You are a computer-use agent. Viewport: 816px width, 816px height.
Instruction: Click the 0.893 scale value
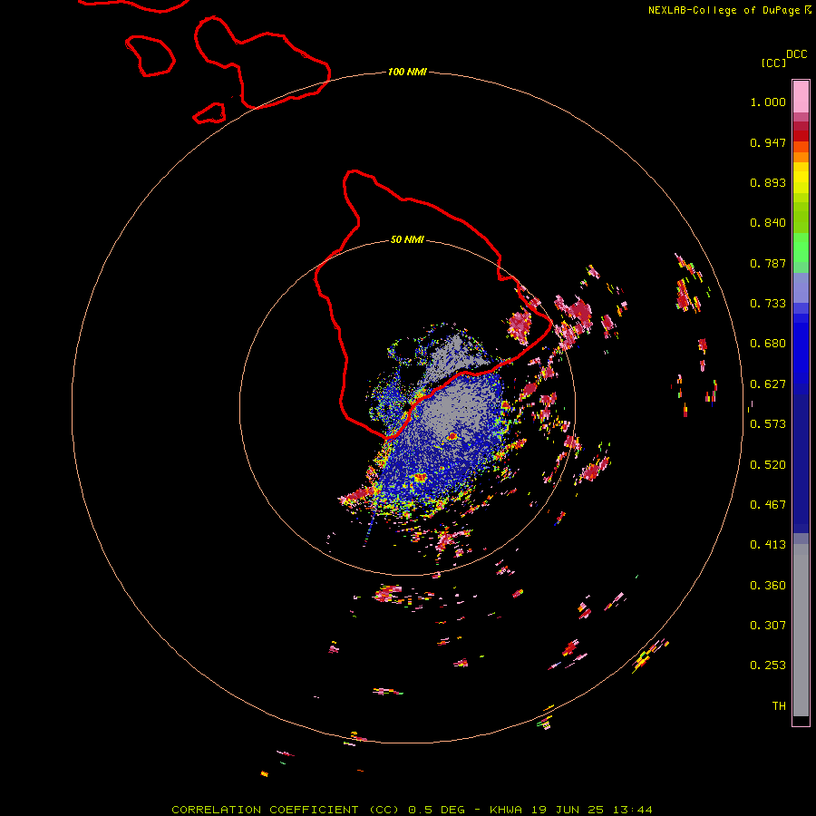click(x=768, y=182)
